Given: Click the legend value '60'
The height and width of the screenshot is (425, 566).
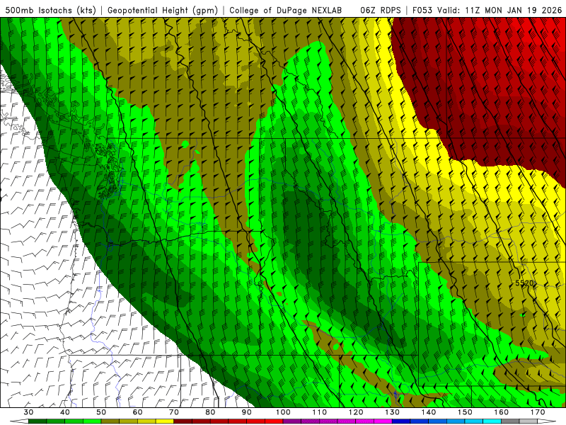Looking at the screenshot, I should point(137,412).
